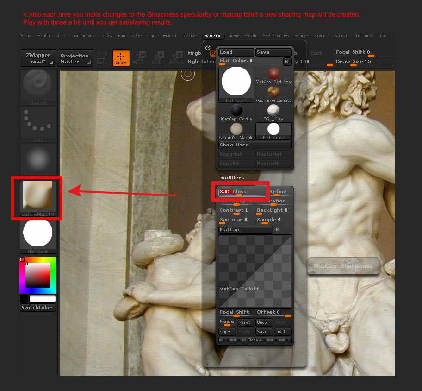Open the Dots stroke selector
This screenshot has width=422, height=391.
point(37,124)
